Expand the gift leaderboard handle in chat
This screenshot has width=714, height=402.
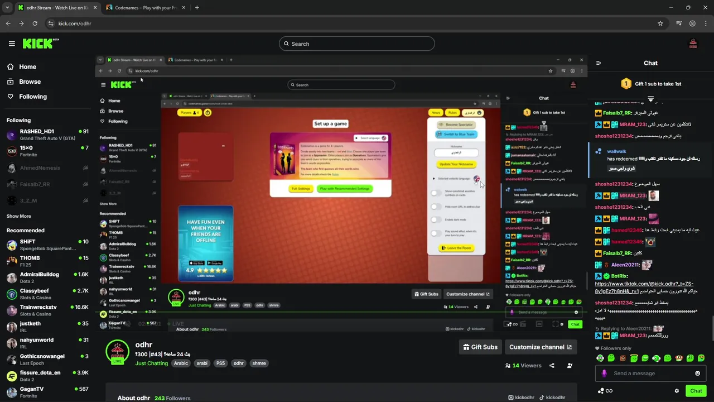[650, 99]
